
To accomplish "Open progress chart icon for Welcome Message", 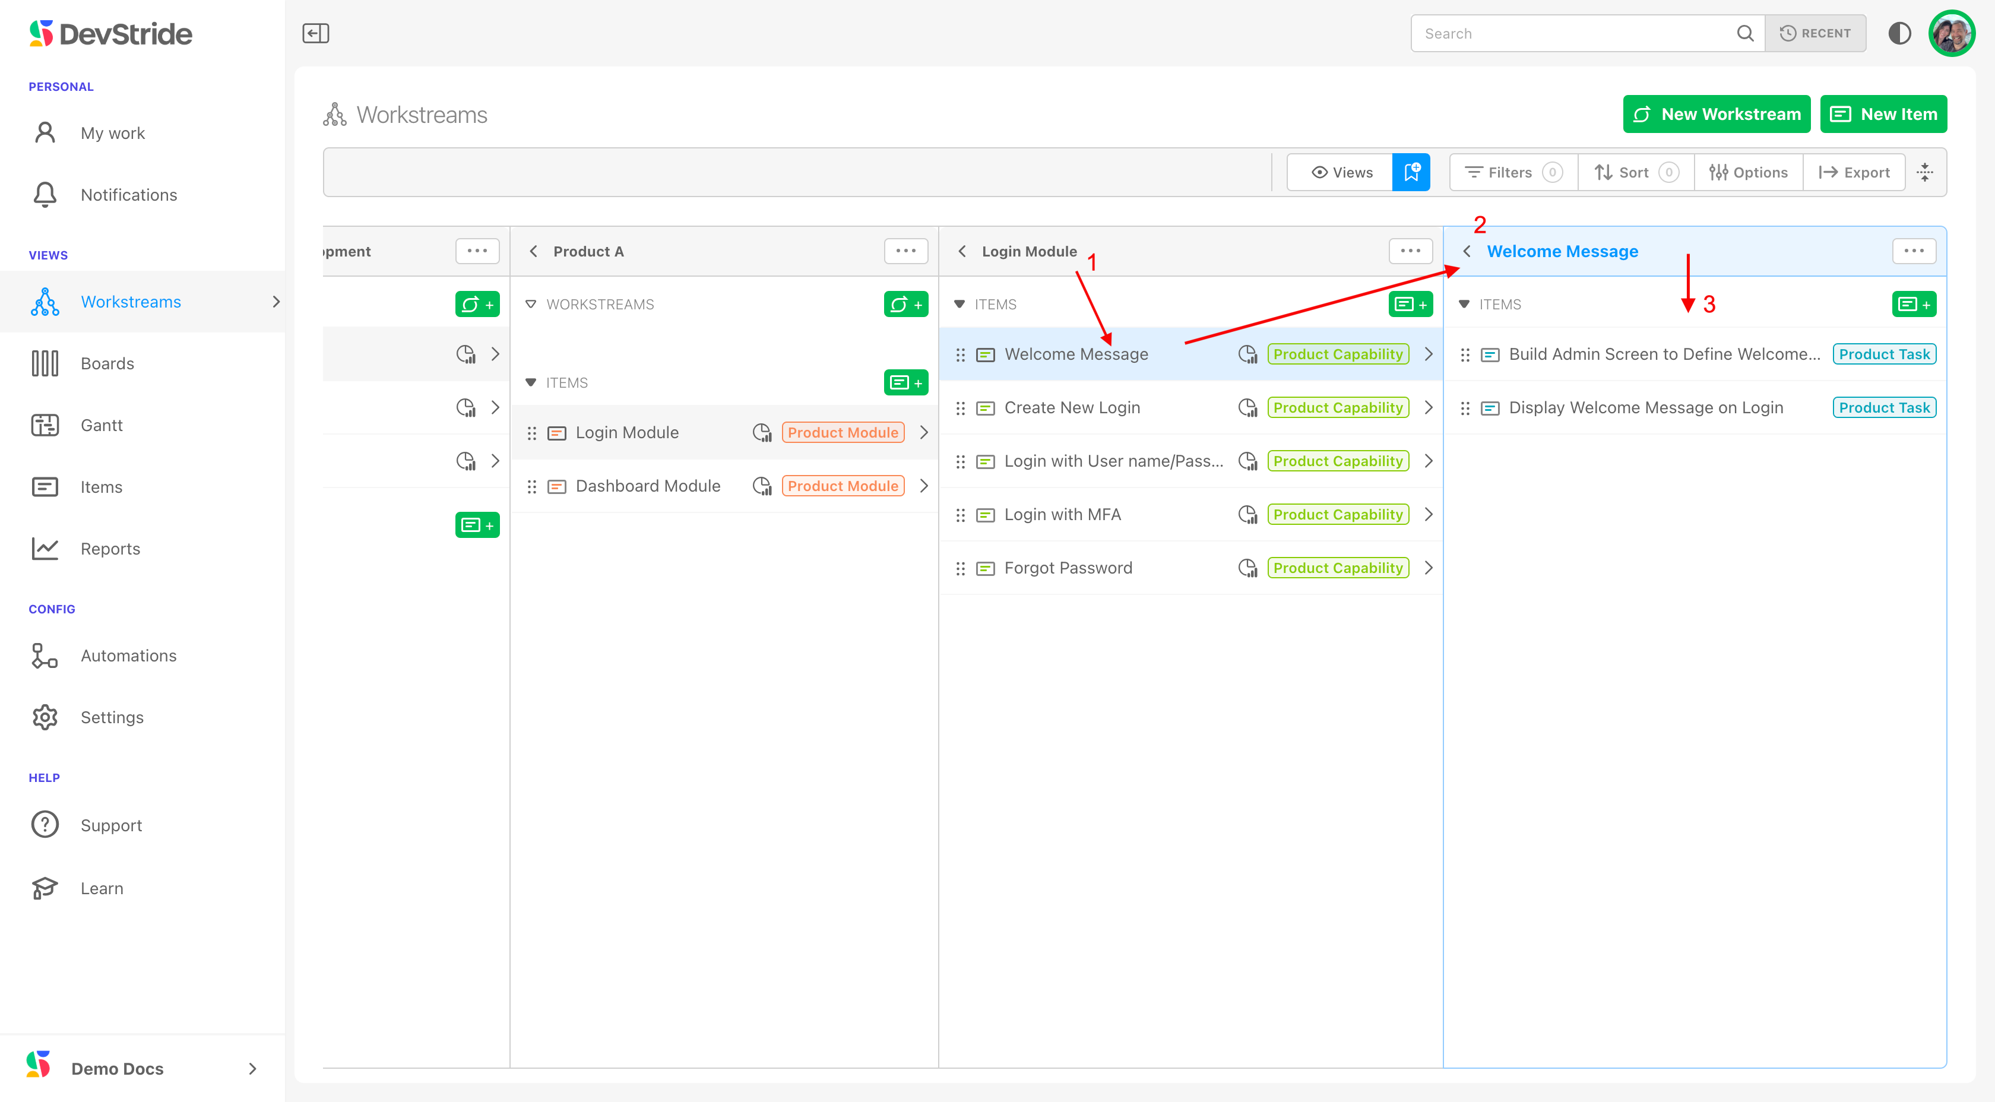I will (x=1247, y=354).
